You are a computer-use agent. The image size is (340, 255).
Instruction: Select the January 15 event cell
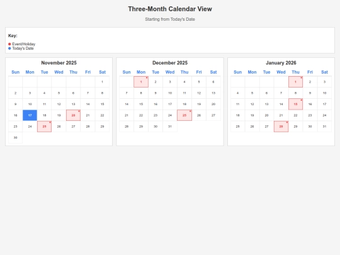(295, 104)
